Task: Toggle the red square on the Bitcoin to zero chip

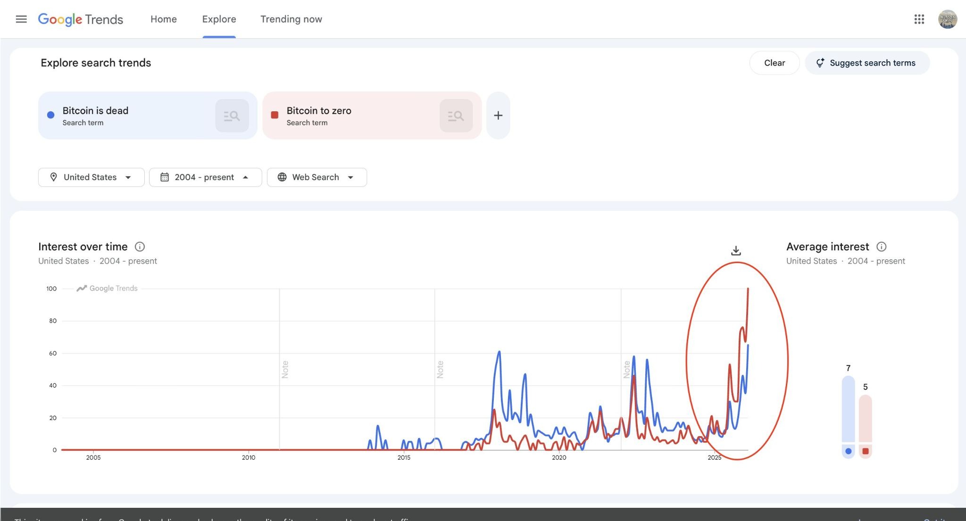Action: click(275, 115)
